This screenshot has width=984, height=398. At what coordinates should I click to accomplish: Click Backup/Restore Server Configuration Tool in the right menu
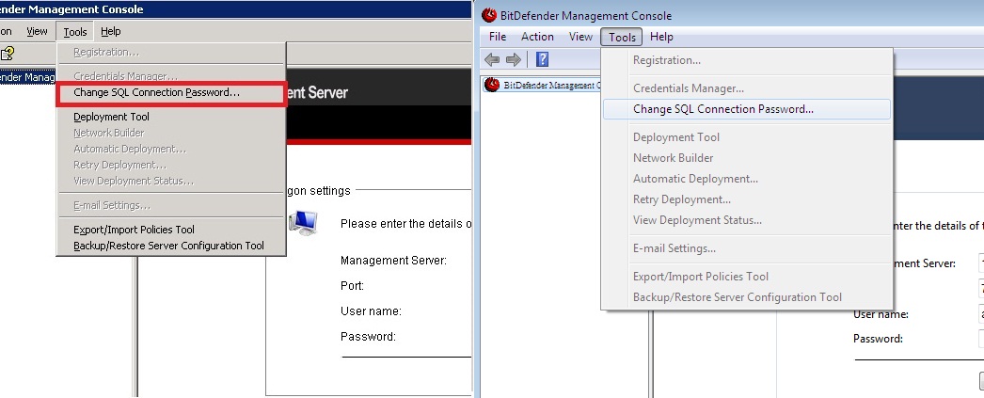747,297
